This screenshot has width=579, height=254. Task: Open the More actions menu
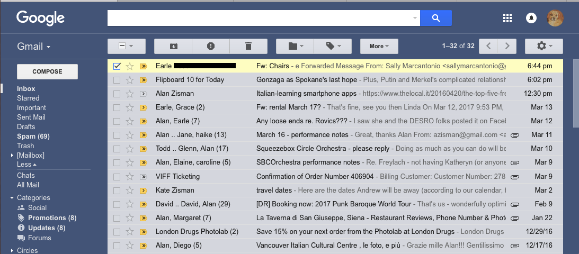pyautogui.click(x=379, y=46)
